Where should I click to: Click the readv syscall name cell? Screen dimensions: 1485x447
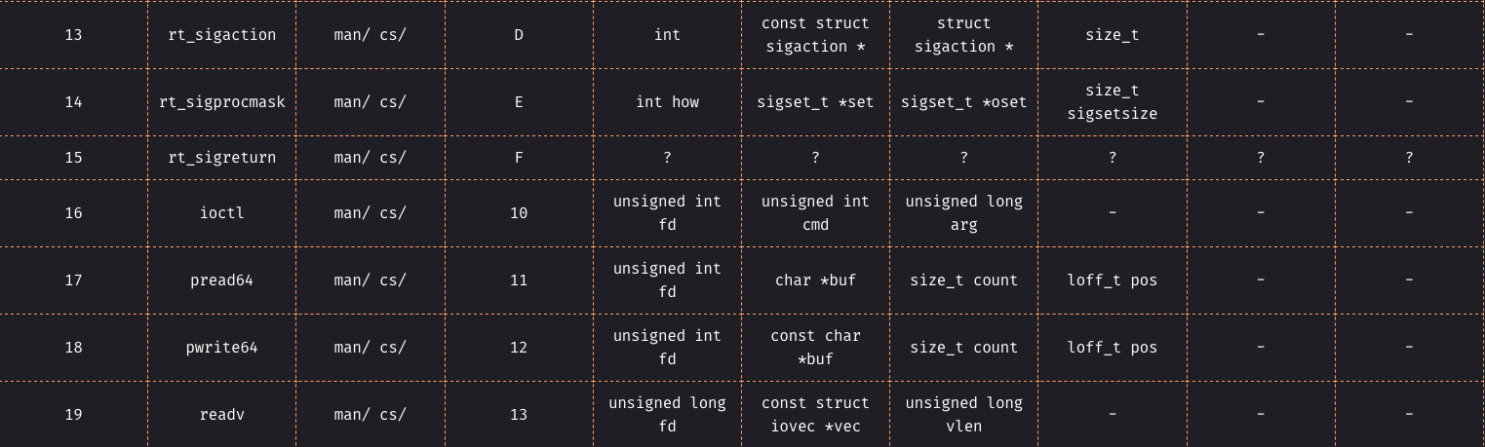click(222, 415)
